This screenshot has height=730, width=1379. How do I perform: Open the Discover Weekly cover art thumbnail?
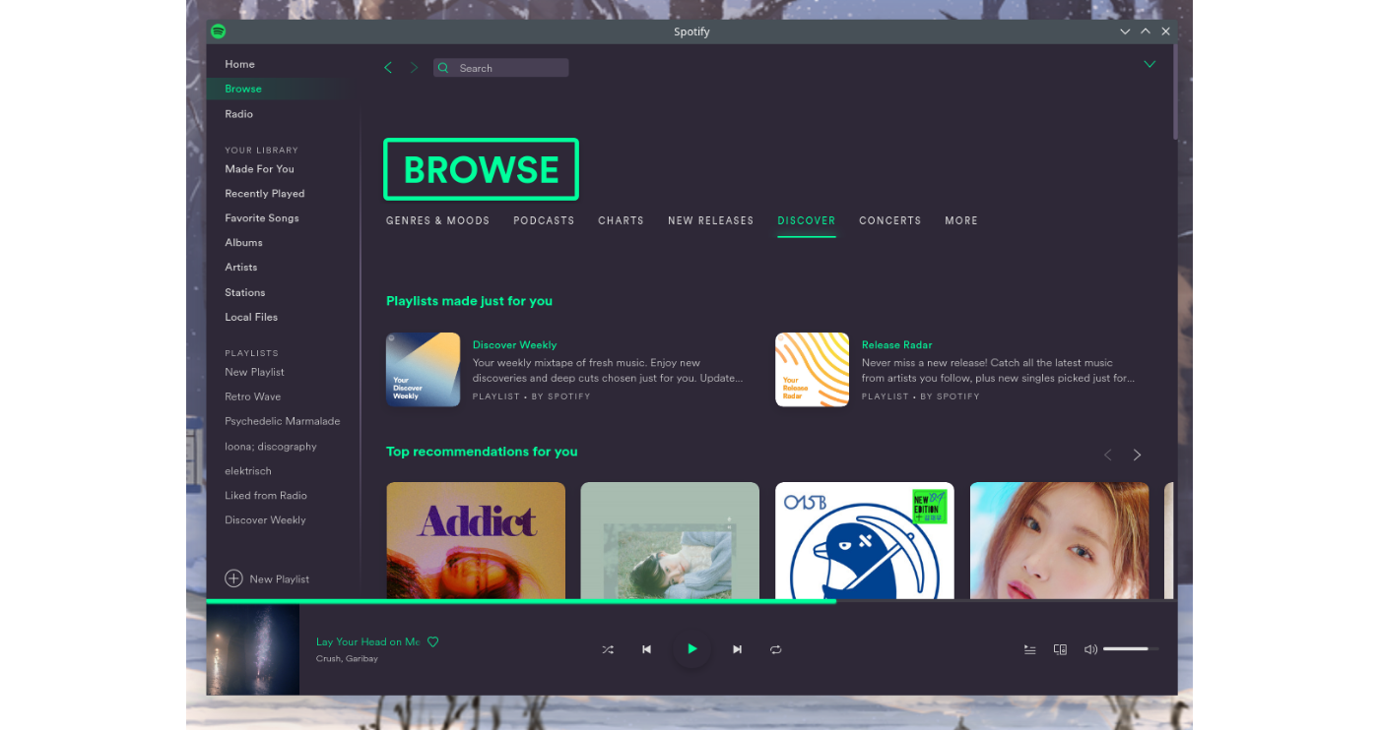424,370
